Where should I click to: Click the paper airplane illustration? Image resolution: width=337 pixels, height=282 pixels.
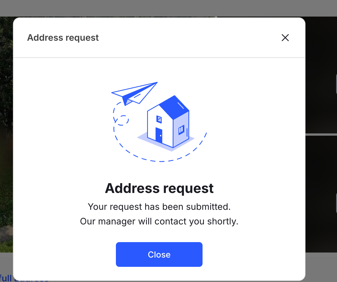tap(134, 94)
